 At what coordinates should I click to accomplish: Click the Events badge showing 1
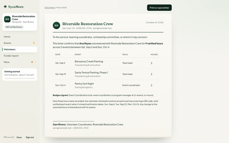coord(34,43)
